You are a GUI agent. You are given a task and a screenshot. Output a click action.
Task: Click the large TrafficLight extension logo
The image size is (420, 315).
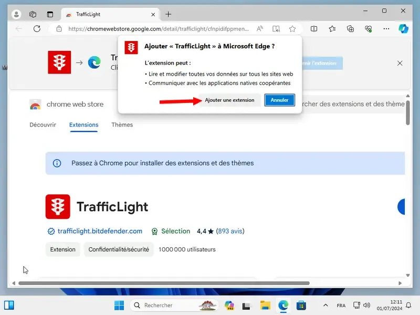pyautogui.click(x=58, y=206)
